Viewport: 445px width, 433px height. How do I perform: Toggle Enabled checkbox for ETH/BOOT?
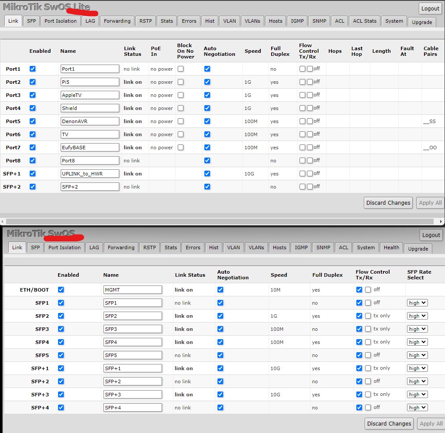[x=61, y=289]
